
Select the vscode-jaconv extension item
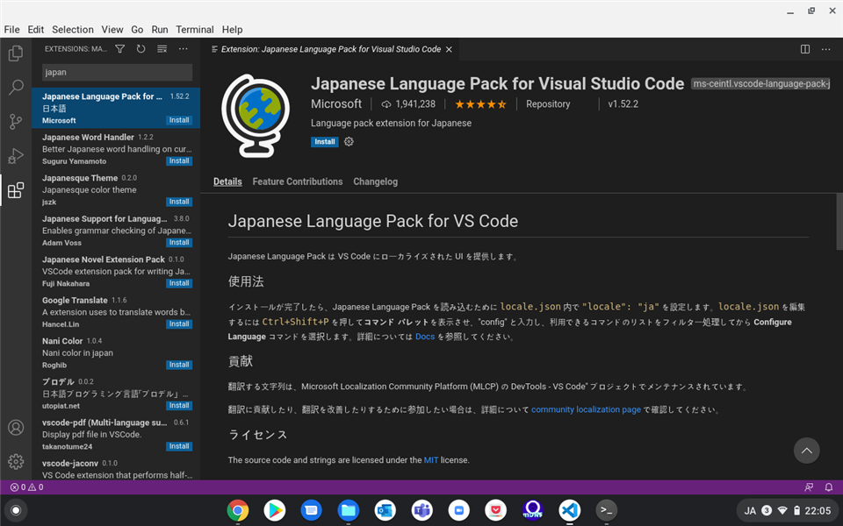[x=116, y=468]
